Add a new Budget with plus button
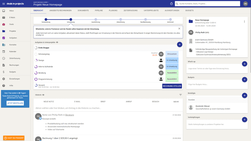251x141 pixels. 244,79
